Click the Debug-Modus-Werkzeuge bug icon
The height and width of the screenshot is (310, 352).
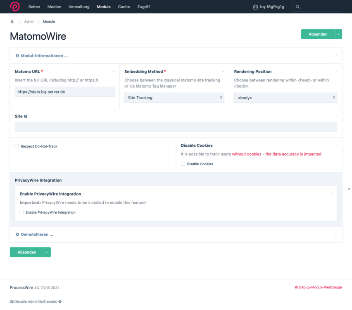click(x=296, y=287)
